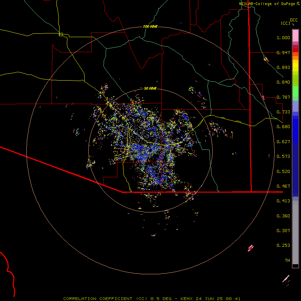Click the 0.947 color scale label

[283, 53]
